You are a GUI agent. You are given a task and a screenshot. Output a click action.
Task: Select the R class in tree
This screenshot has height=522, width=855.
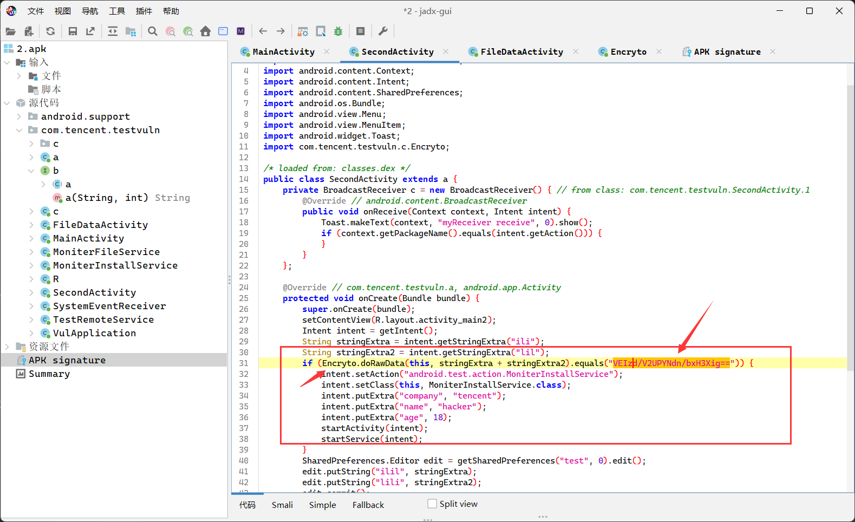pos(56,279)
